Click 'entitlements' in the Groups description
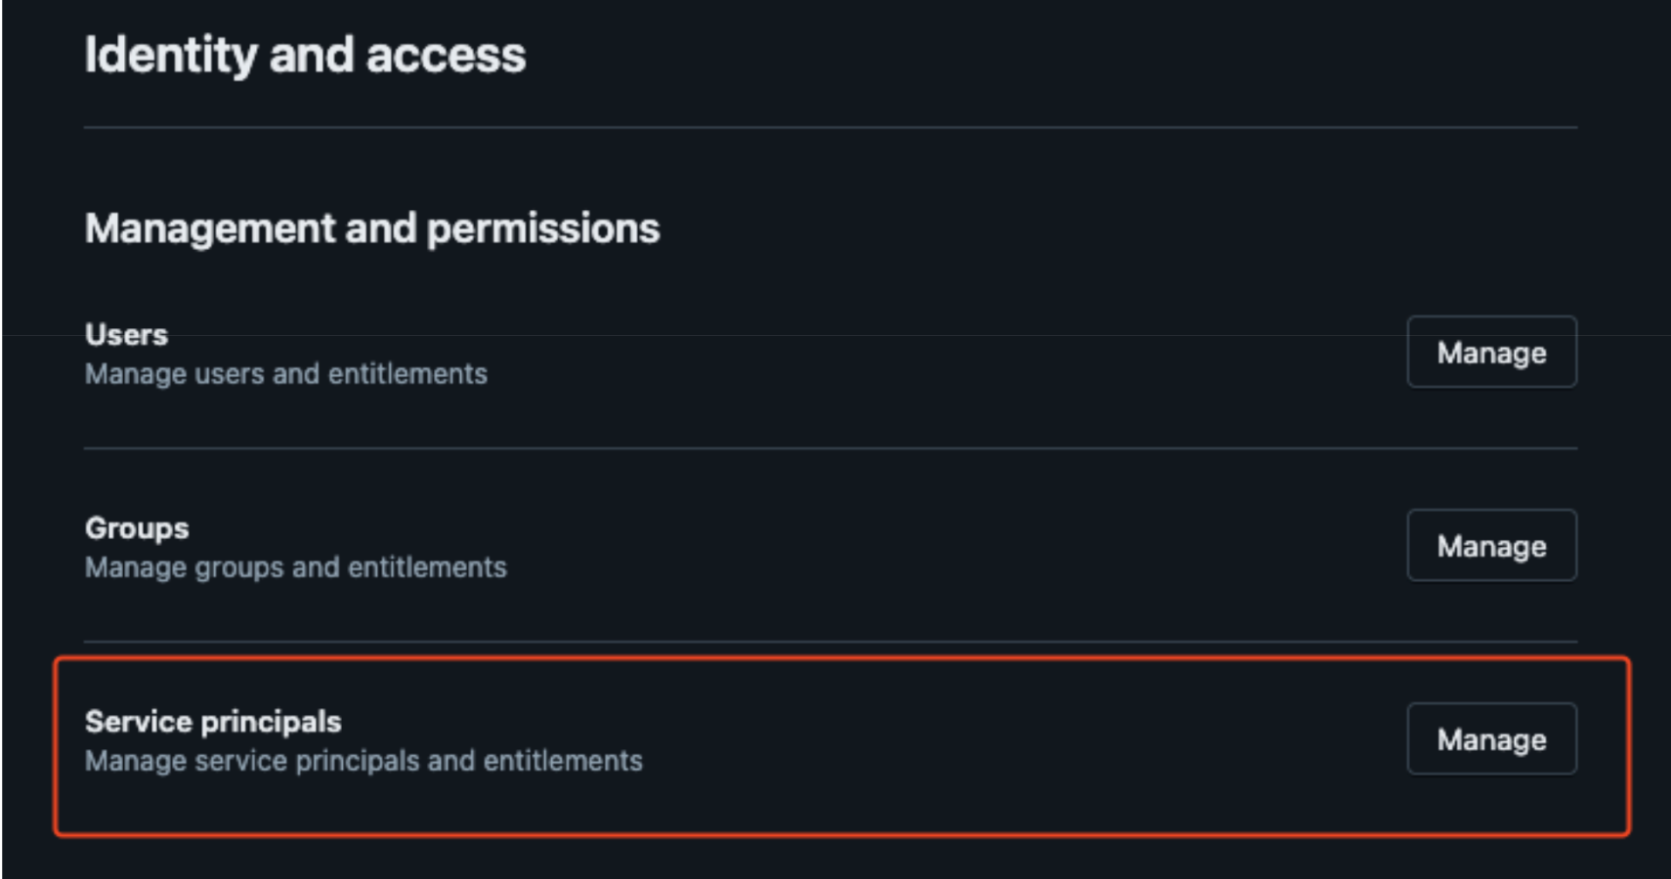 427,567
